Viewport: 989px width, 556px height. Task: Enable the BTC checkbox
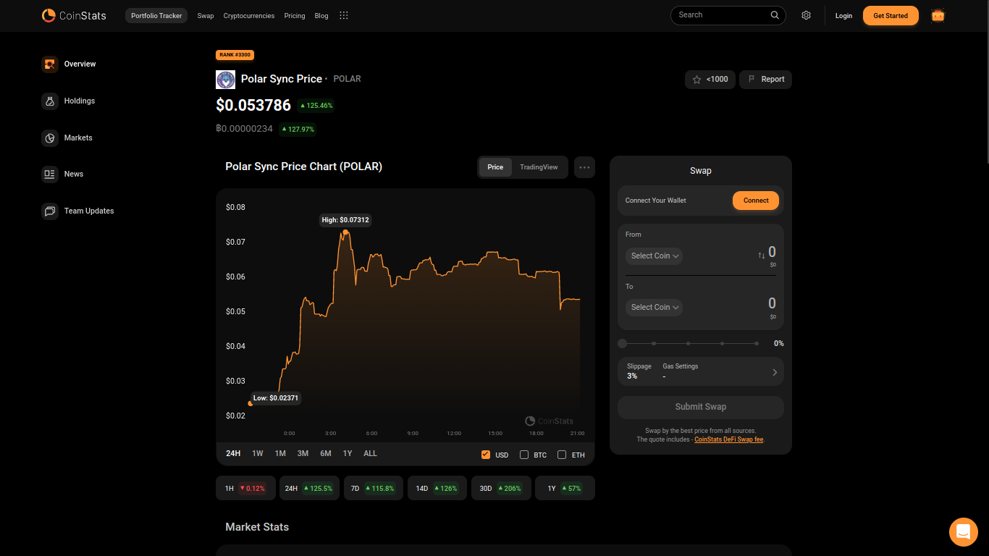pos(524,455)
